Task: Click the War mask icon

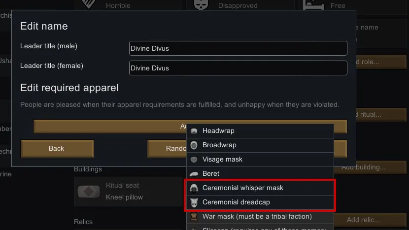Action: coord(194,217)
